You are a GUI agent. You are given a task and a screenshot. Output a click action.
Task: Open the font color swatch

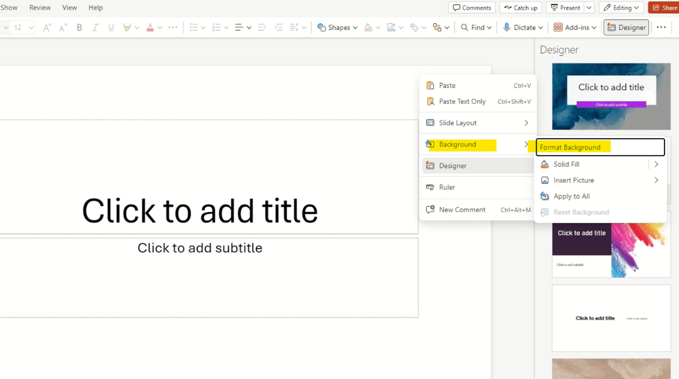click(x=149, y=27)
